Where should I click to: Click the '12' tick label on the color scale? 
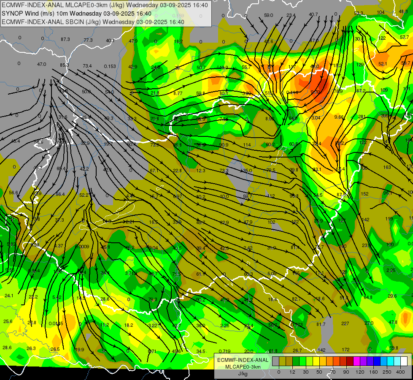coord(292,372)
